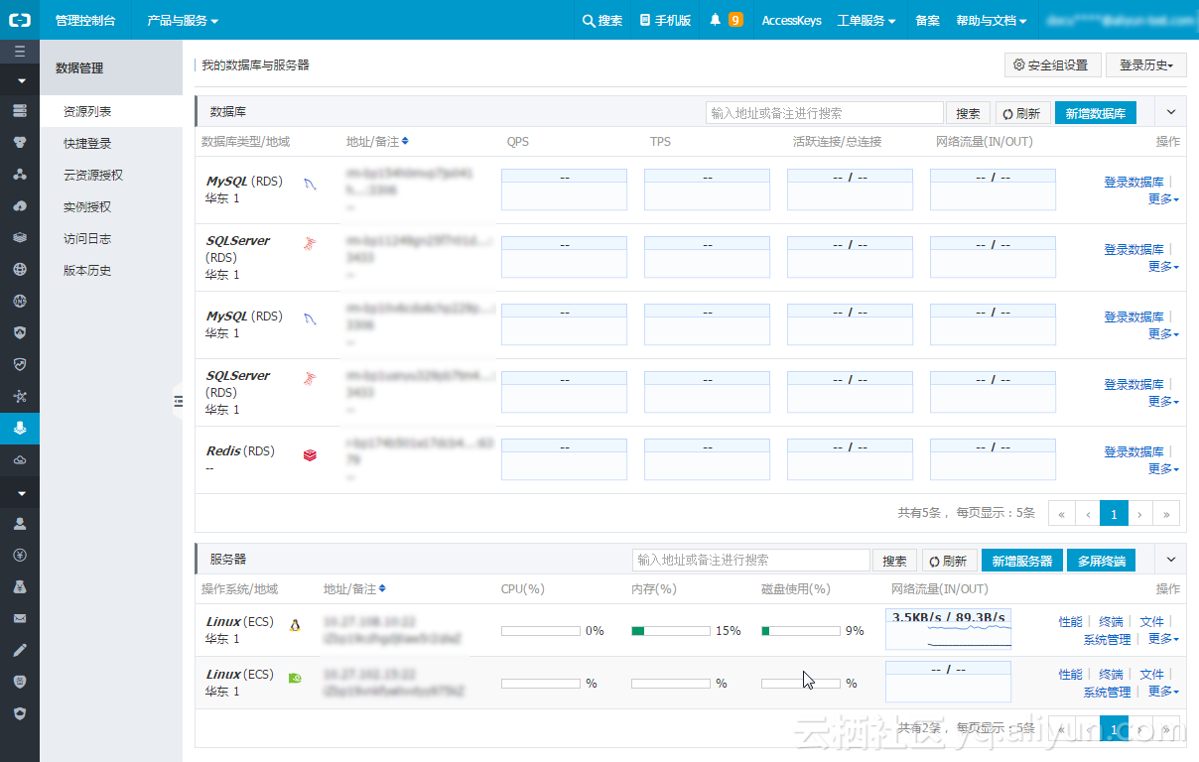Open the notification bell with badge 9
Screen dimensions: 1199x762
click(727, 20)
